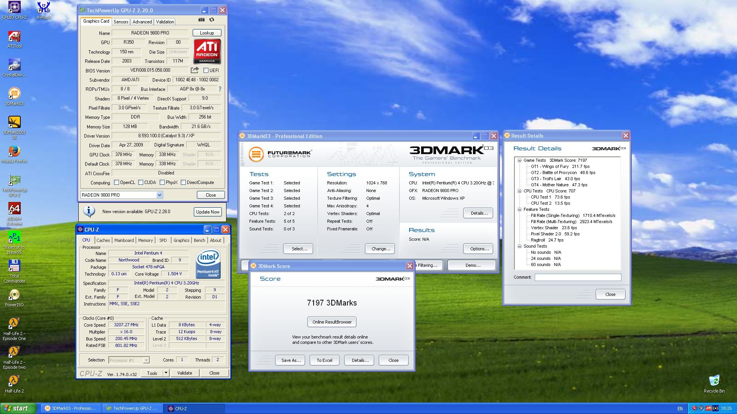Open the Caches tab in CPU-Z
The image size is (737, 414).
(103, 240)
